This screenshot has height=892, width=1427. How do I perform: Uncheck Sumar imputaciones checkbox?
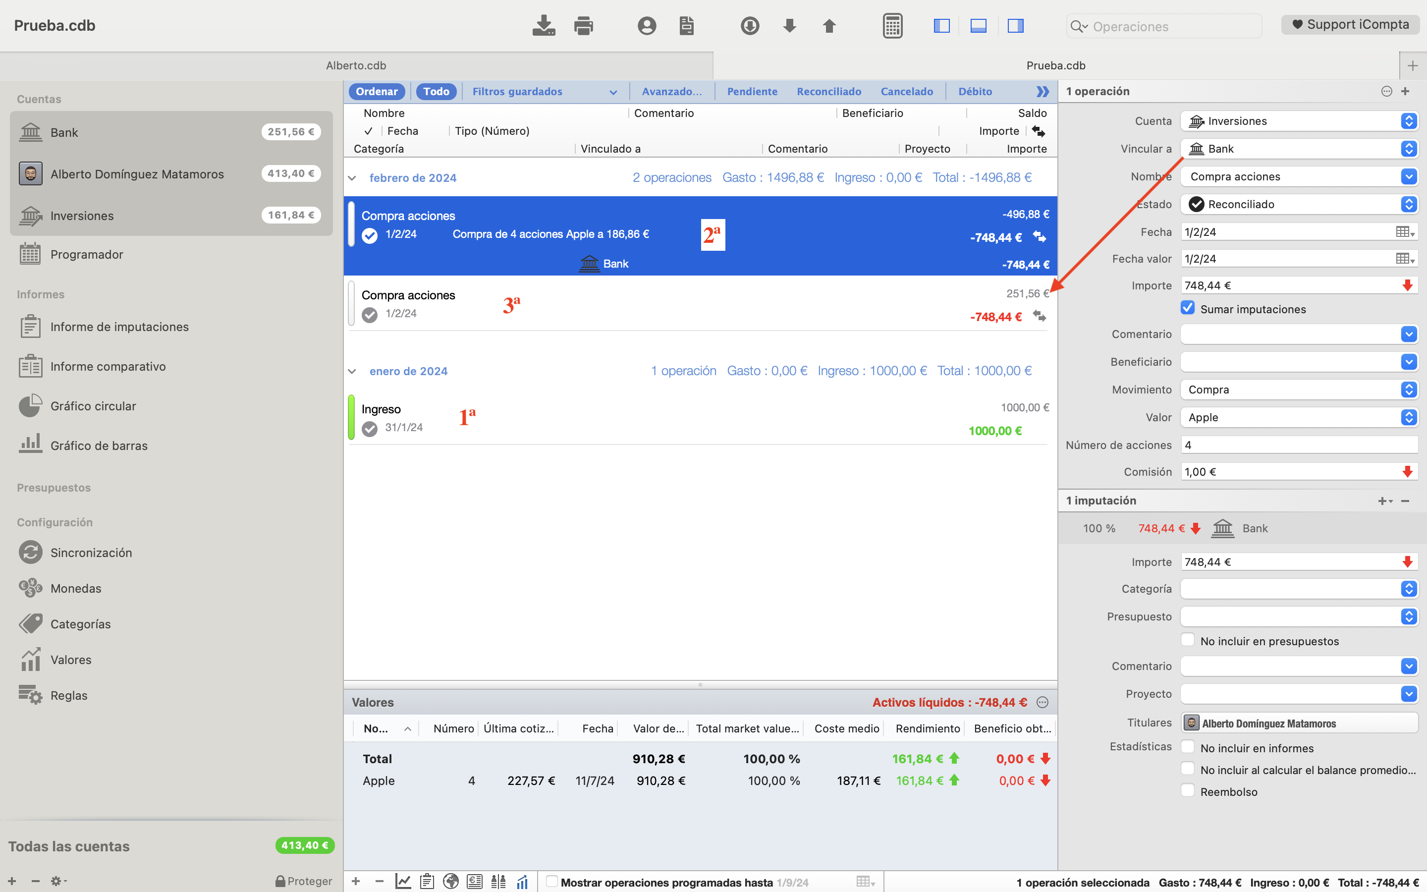1188,308
